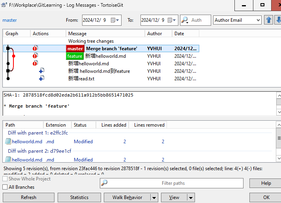
Task: Enable the All Branches checkbox
Action: click(x=5, y=187)
